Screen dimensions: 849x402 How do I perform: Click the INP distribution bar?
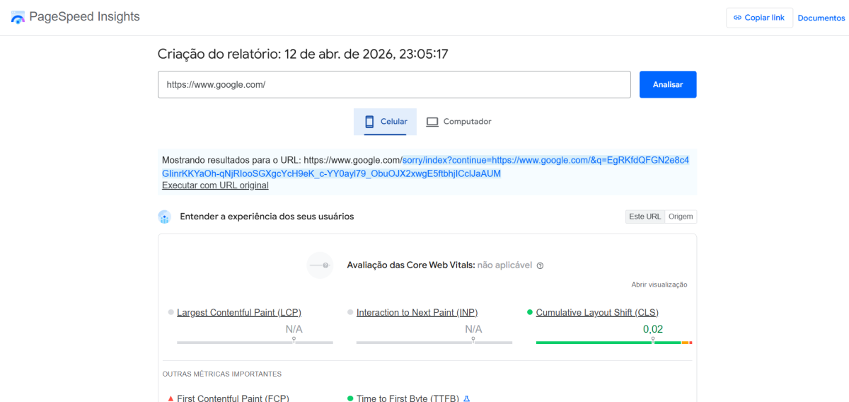(434, 343)
